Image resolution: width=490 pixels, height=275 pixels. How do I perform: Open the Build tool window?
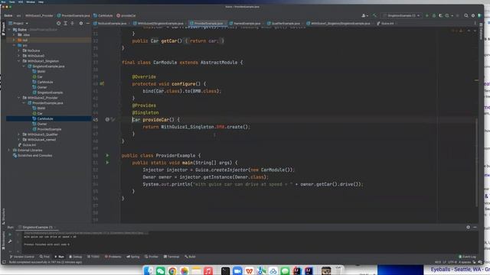[190, 257]
